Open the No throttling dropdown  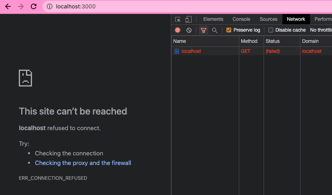[321, 30]
